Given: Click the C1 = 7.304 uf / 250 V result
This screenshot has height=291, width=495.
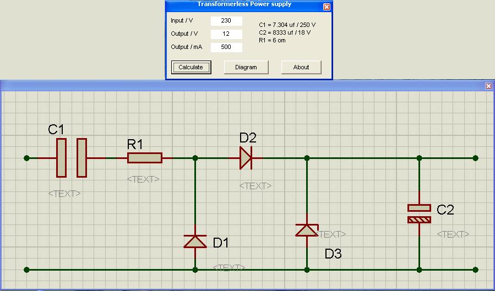Looking at the screenshot, I should click(287, 25).
